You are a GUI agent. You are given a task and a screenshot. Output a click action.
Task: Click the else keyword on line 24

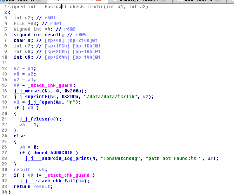tap(19, 136)
